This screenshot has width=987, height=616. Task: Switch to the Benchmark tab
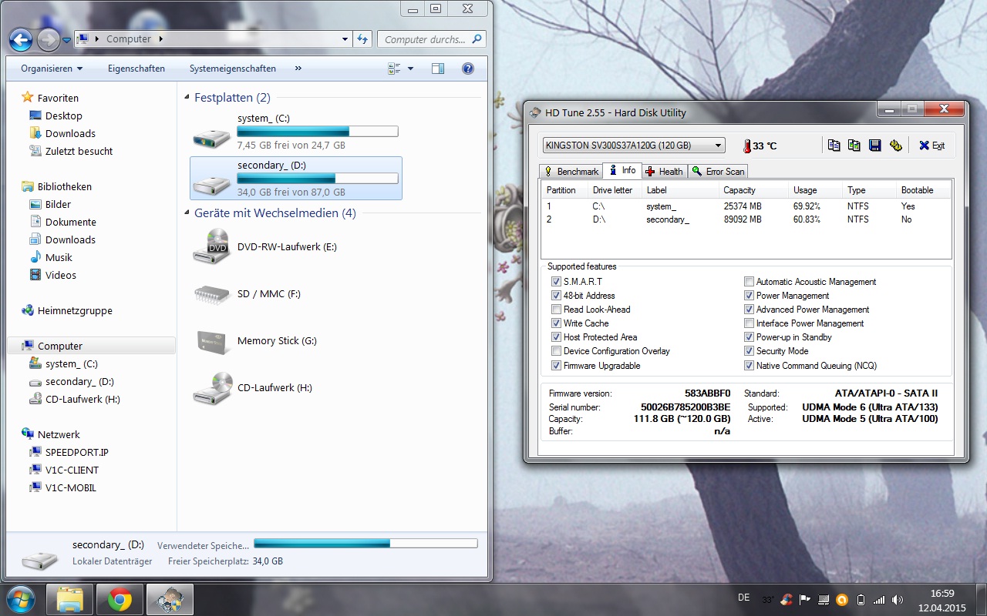point(571,171)
